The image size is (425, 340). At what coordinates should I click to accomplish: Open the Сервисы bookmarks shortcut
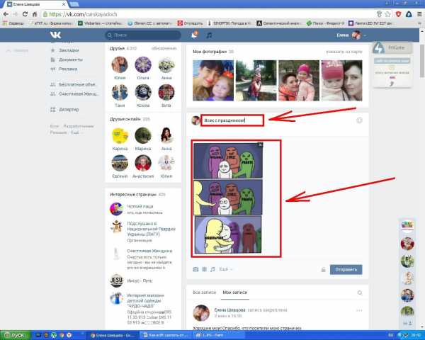point(13,23)
